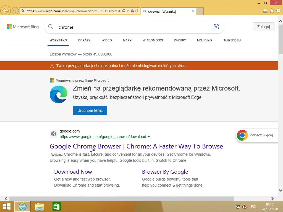Click the vertical scrollbar up arrow
Image resolution: width=283 pixels, height=212 pixels.
point(281,21)
